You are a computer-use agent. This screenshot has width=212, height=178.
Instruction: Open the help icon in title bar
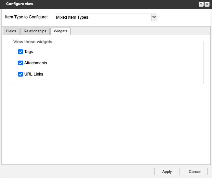click(201, 4)
